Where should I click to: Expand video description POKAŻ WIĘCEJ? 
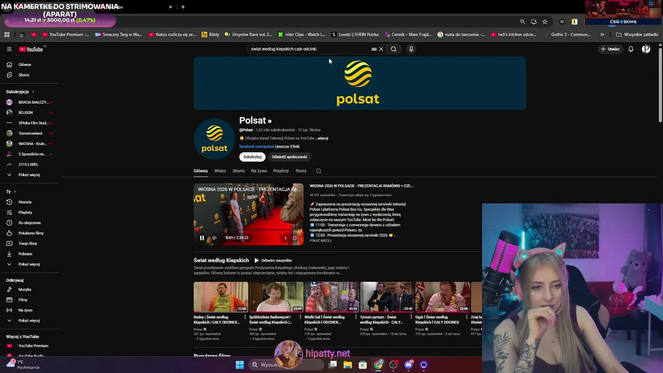321,241
